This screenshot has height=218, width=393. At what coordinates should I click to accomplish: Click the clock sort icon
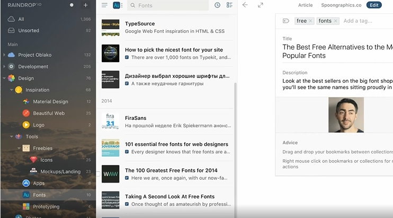click(217, 5)
